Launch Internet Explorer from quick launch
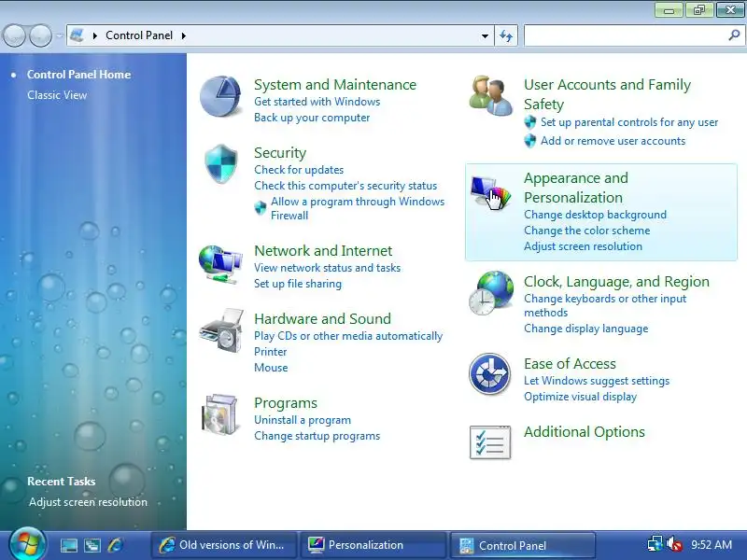 (116, 545)
